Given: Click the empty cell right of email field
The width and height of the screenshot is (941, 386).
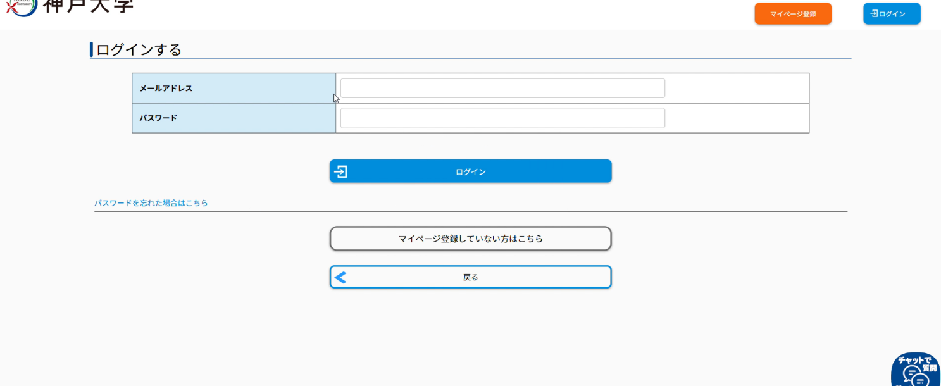Looking at the screenshot, I should point(737,89).
